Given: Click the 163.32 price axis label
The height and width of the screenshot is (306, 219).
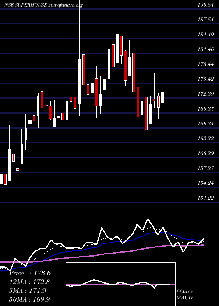Looking at the screenshot, I should (205, 139).
